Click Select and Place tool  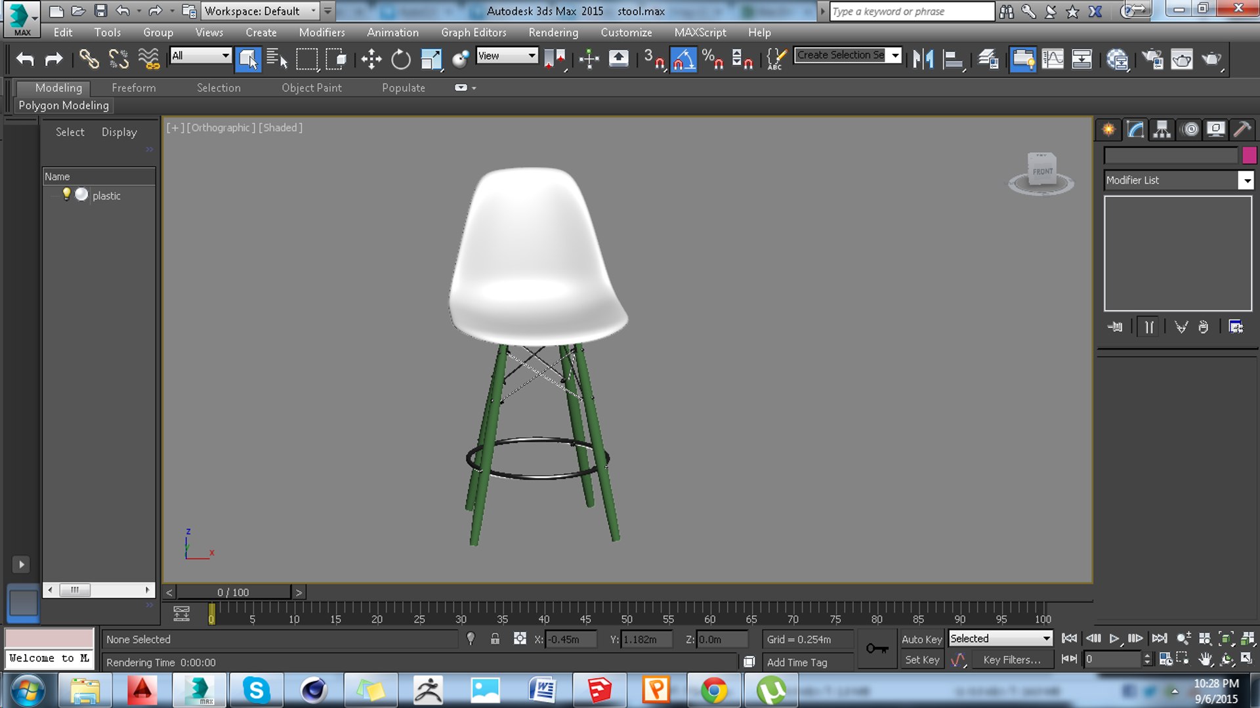click(x=460, y=59)
